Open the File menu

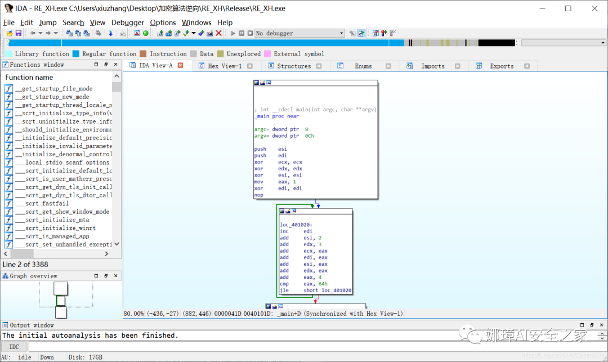(x=8, y=22)
